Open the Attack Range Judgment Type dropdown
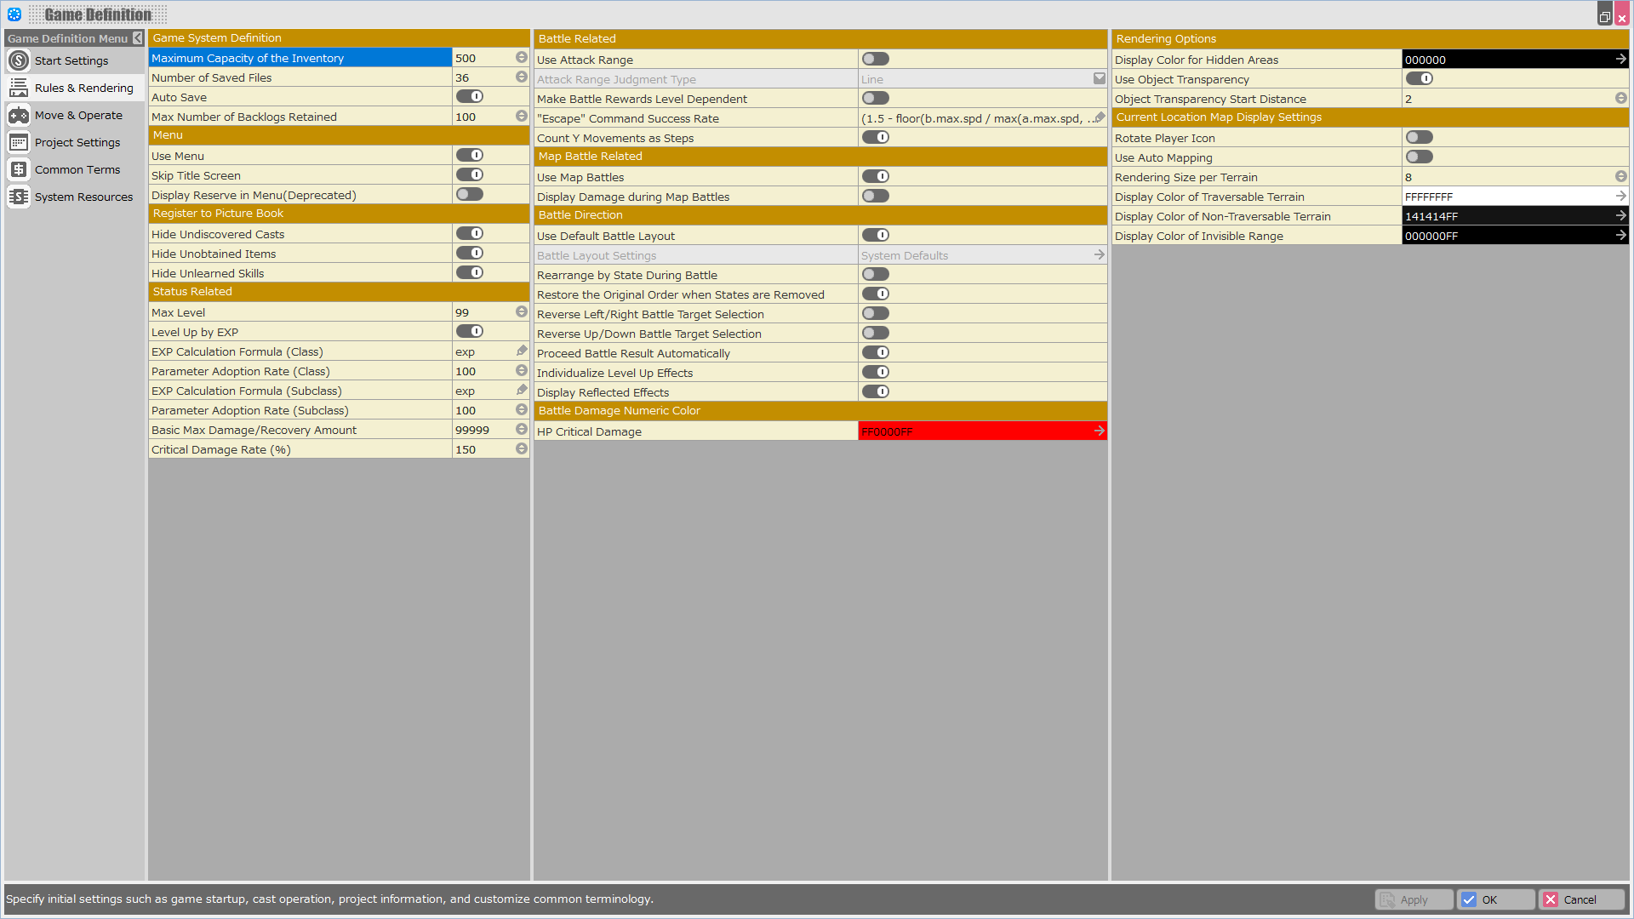The width and height of the screenshot is (1634, 919). click(x=1099, y=79)
